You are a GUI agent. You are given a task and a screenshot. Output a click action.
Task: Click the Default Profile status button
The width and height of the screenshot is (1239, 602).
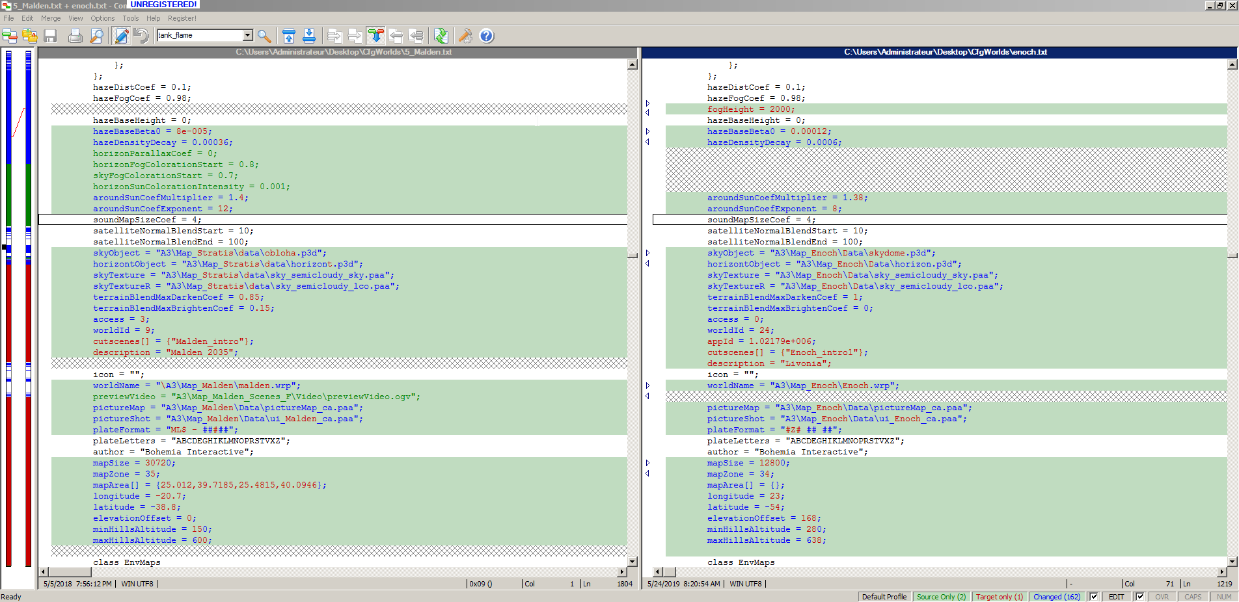[884, 597]
